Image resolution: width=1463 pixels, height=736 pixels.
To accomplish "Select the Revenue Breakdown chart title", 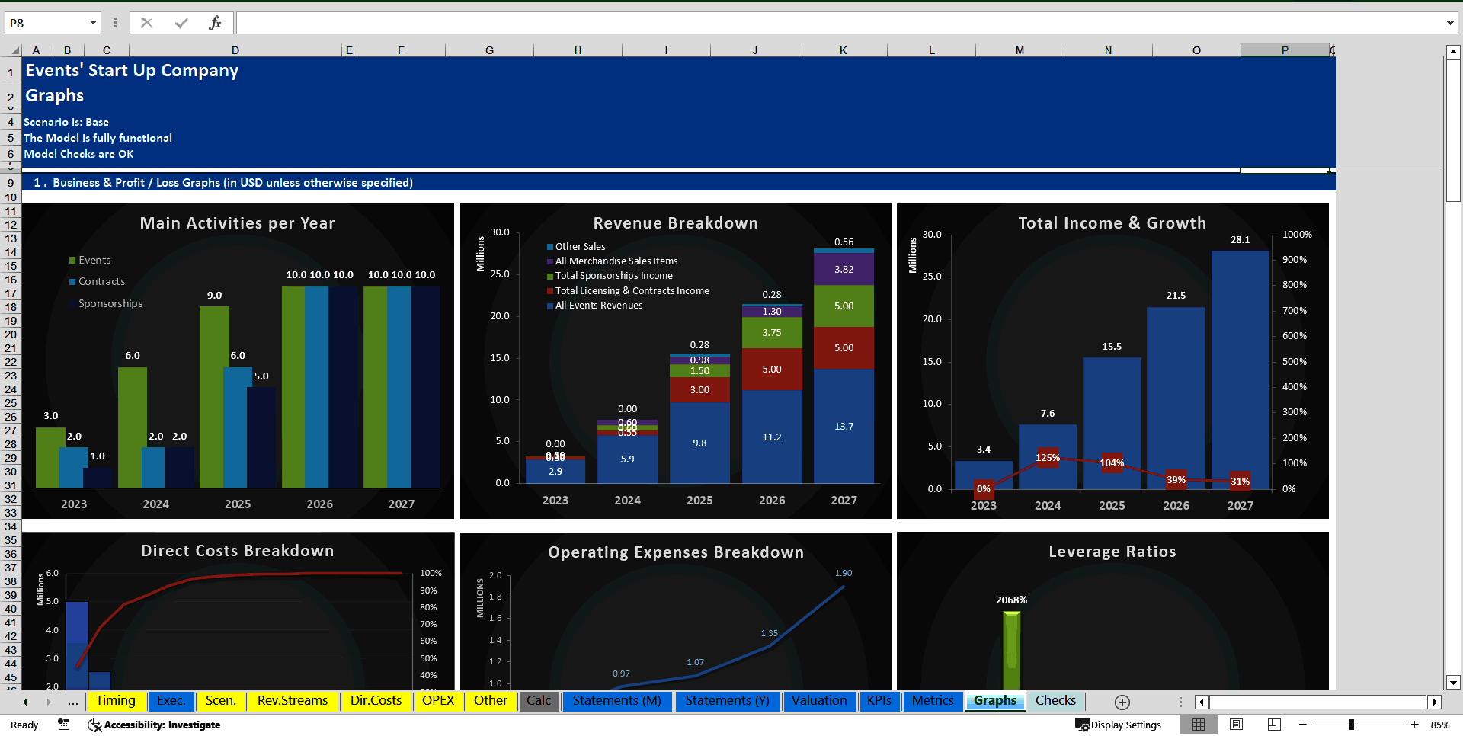I will point(676,223).
